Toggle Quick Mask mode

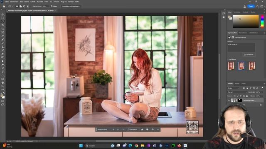[x=2, y=101]
